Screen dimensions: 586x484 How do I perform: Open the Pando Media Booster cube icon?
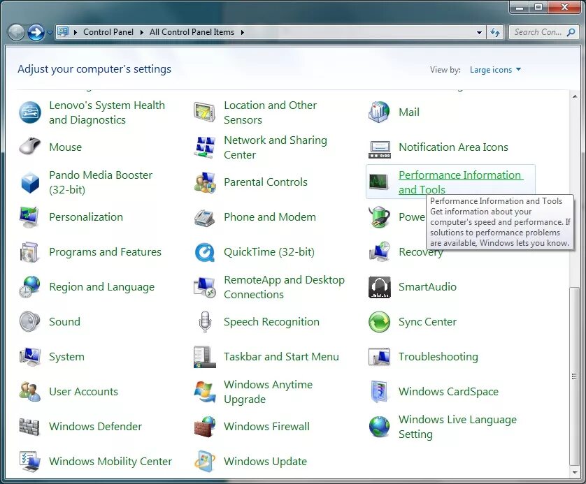click(30, 182)
